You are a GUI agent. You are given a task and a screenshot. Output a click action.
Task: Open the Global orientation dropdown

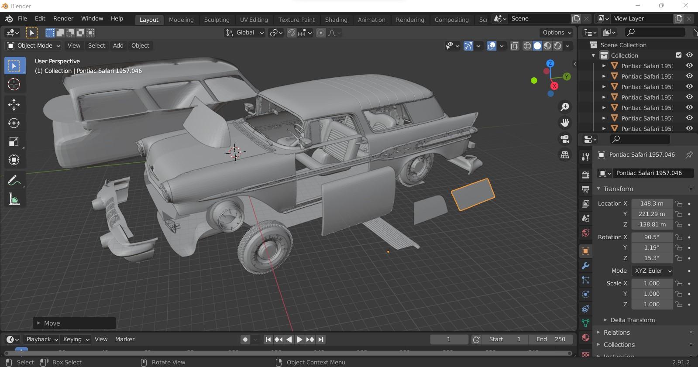244,33
